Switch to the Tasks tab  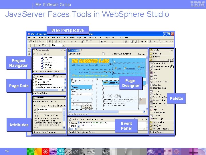tap(80, 132)
